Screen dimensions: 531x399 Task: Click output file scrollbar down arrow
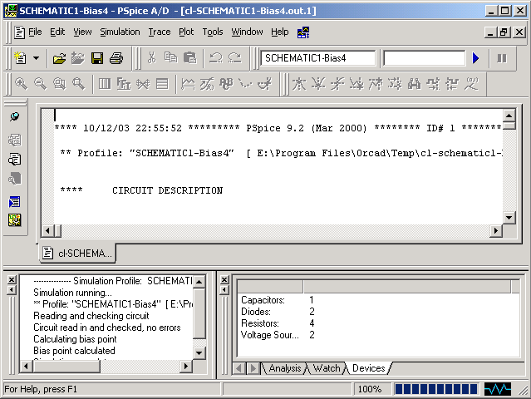[509, 218]
